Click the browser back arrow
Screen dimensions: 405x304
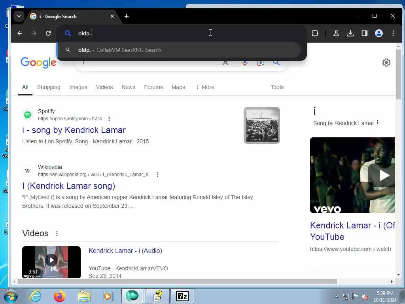[20, 33]
